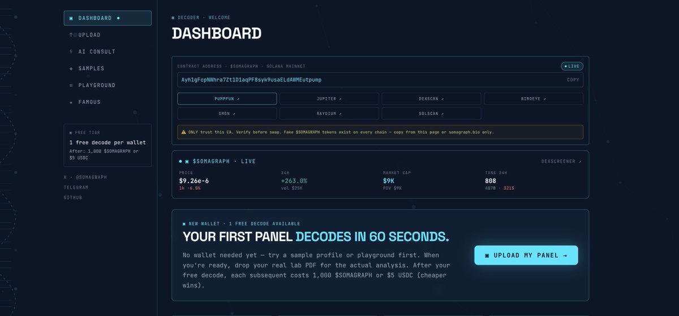Click the contract address text field
The image size is (679, 316).
pos(380,80)
